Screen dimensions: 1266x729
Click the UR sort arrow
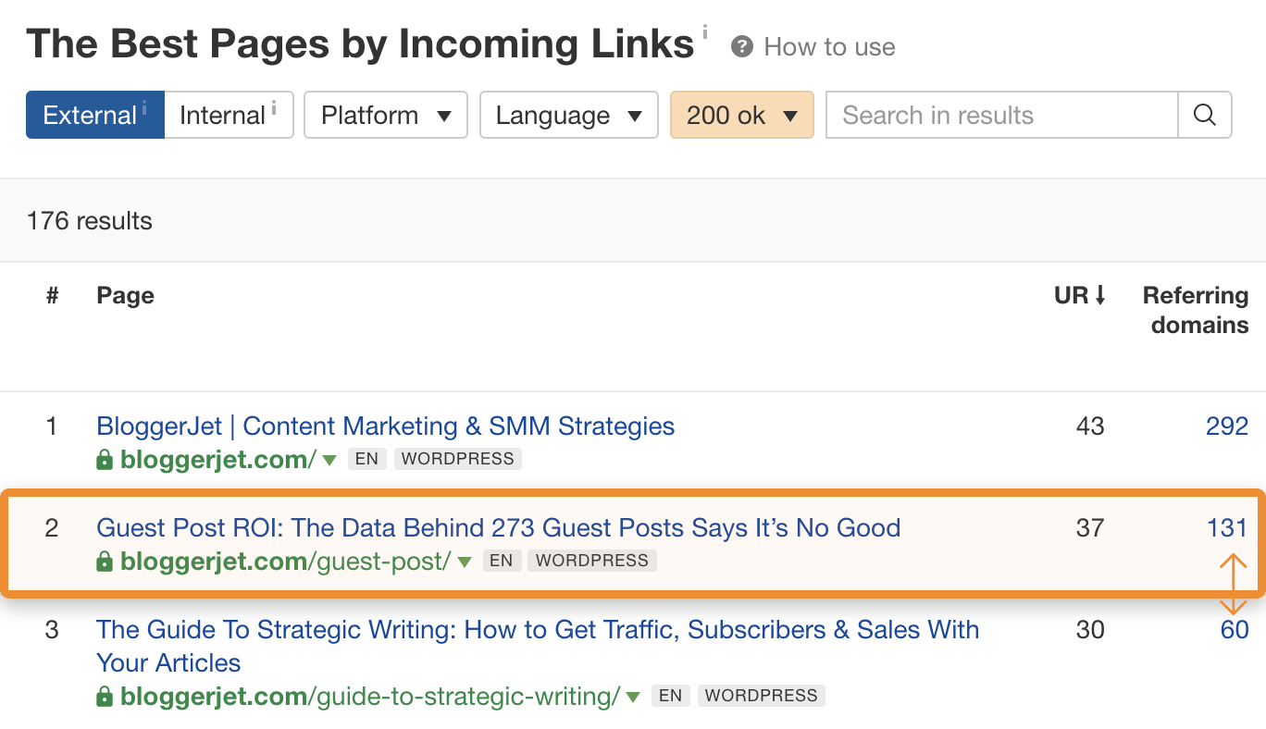point(1100,296)
